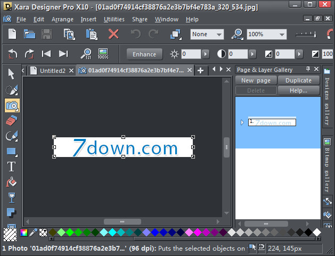Click the Enhance button
This screenshot has height=256, width=335.
tap(144, 54)
